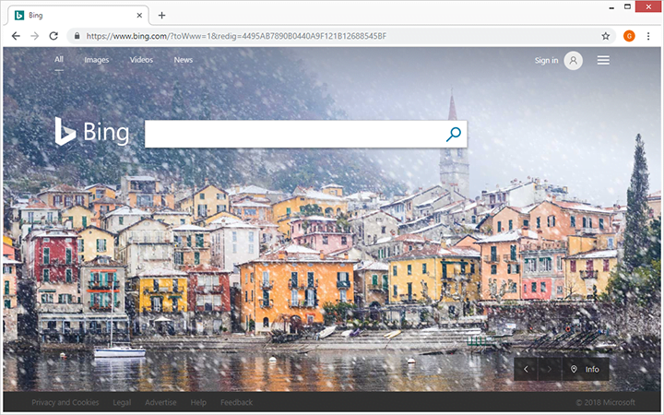This screenshot has height=415, width=664.
Task: Click the Bing logo
Action: (92, 132)
